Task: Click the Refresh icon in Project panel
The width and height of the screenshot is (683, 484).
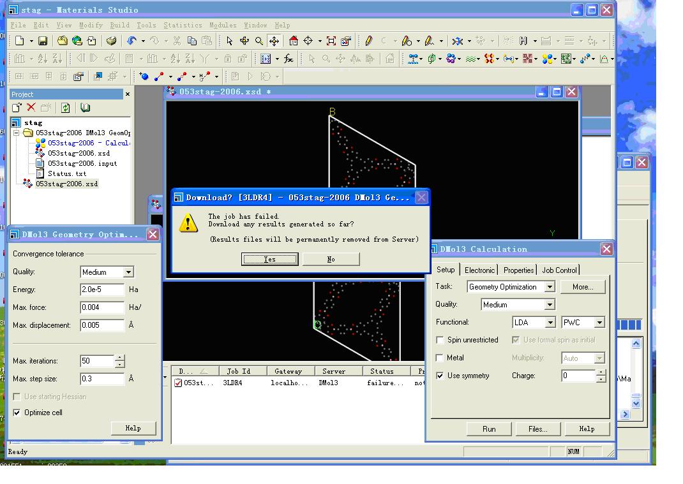Action: pos(65,108)
